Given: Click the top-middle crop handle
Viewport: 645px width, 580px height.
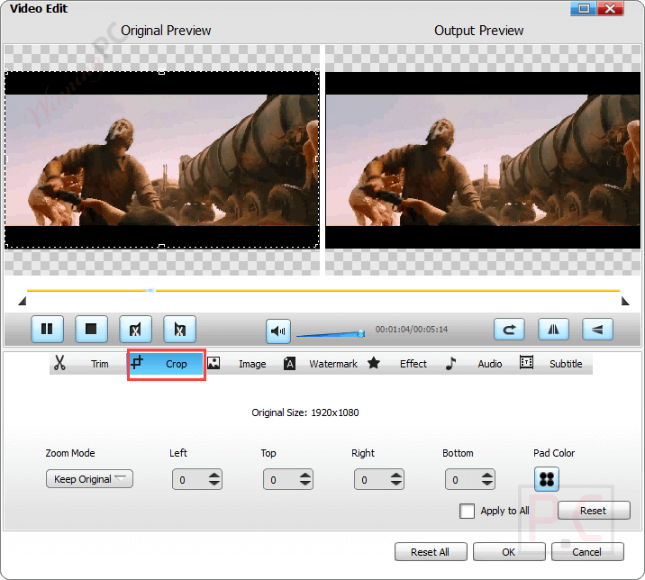Looking at the screenshot, I should click(161, 72).
